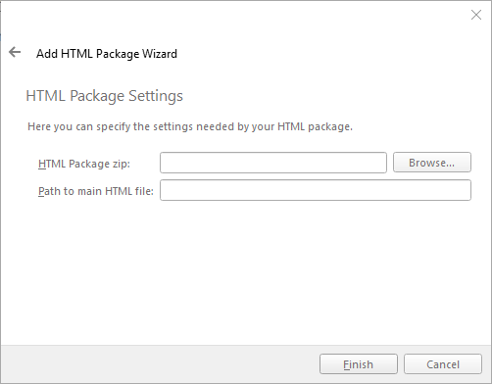The image size is (492, 384).
Task: Click the 'Path to main HTML file:' label
Action: [x=96, y=191]
